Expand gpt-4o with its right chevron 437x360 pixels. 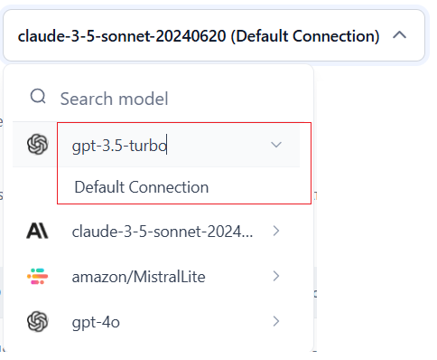276,321
